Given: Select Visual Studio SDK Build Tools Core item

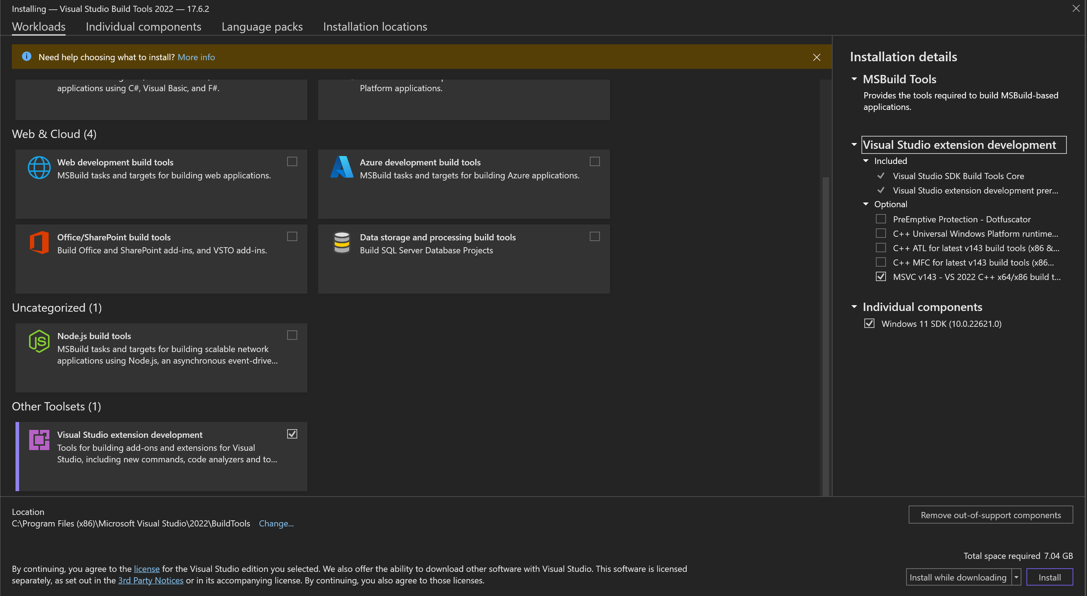Looking at the screenshot, I should tap(958, 176).
